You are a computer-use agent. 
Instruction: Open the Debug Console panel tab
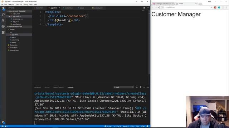tap(58, 87)
